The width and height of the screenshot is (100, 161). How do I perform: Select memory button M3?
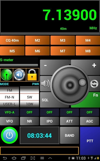coord(63,40)
